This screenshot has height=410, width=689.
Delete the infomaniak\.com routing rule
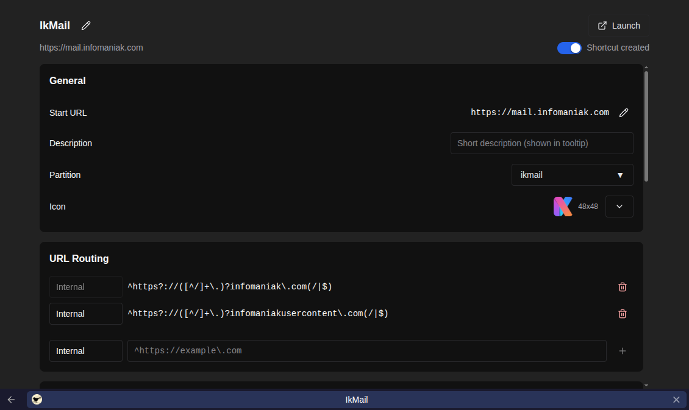pyautogui.click(x=622, y=287)
